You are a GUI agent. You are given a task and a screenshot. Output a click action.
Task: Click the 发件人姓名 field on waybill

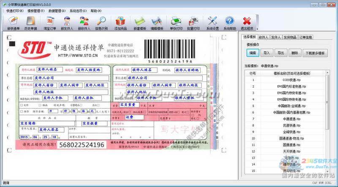[x=49, y=70]
